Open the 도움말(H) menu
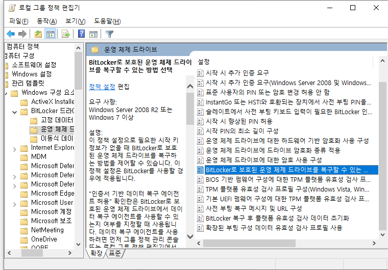The image size is (388, 270). click(107, 21)
